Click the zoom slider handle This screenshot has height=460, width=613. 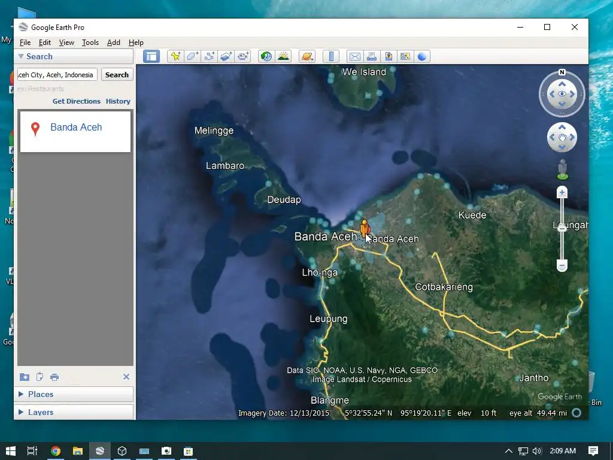[562, 228]
